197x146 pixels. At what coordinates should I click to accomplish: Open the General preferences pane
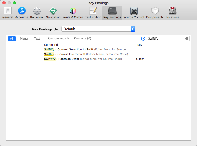click(x=8, y=13)
